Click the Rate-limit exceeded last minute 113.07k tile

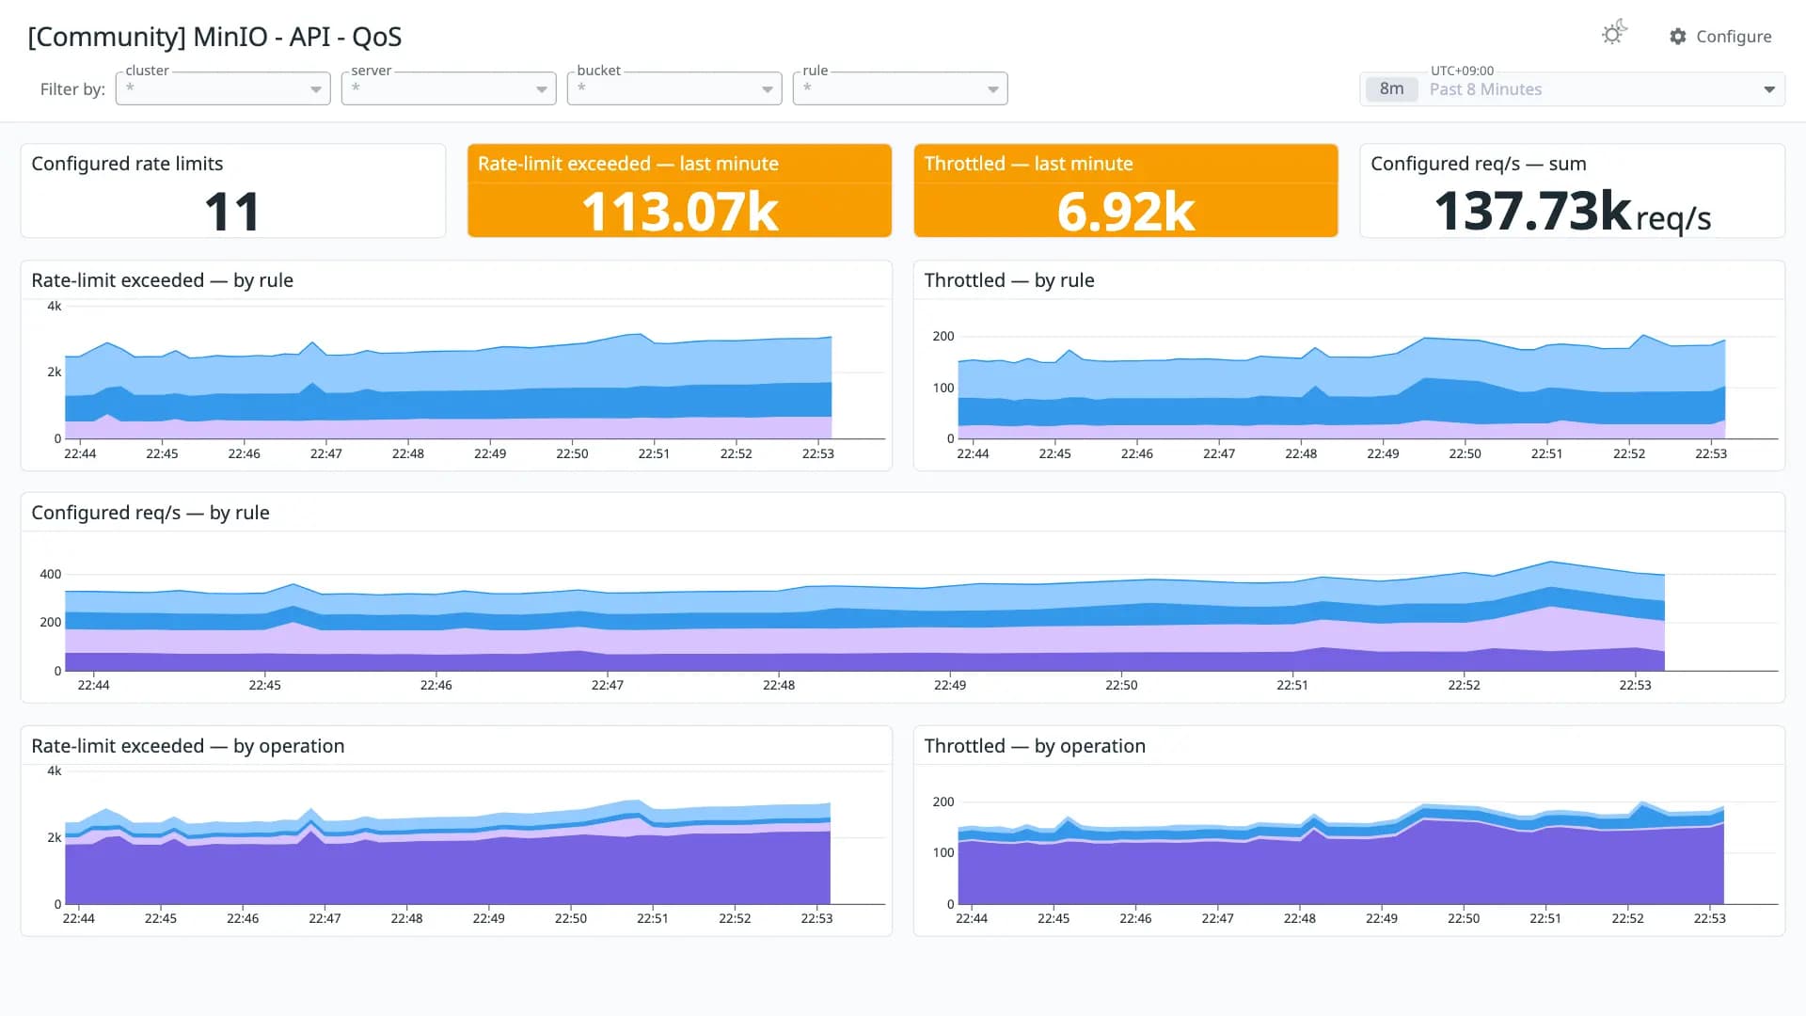pos(679,190)
